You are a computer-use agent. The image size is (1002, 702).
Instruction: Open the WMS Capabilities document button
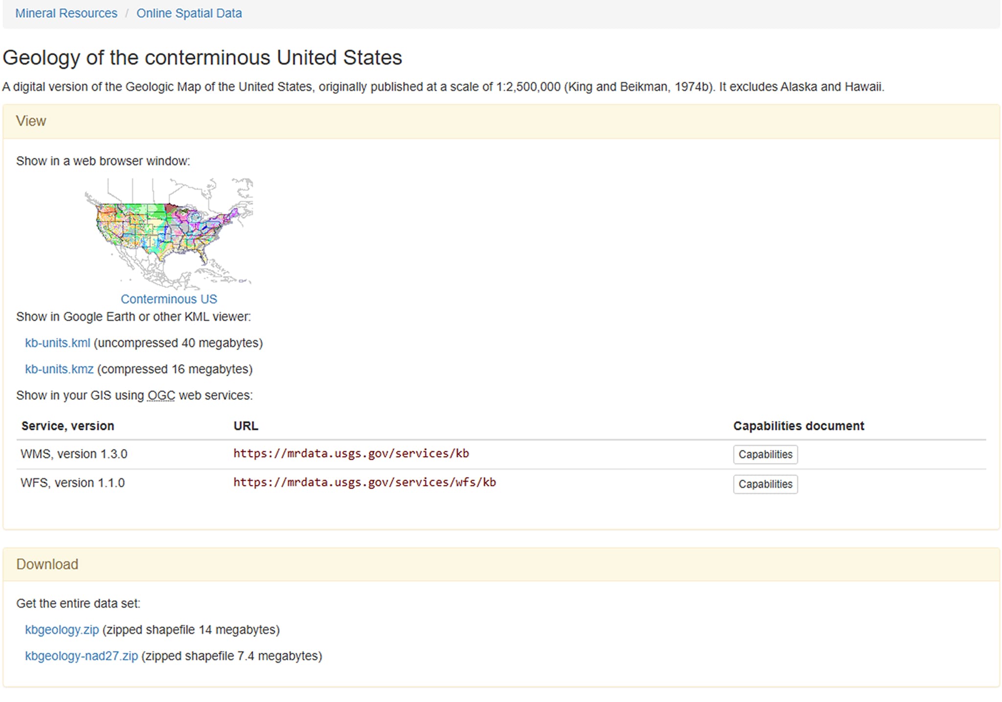click(765, 455)
